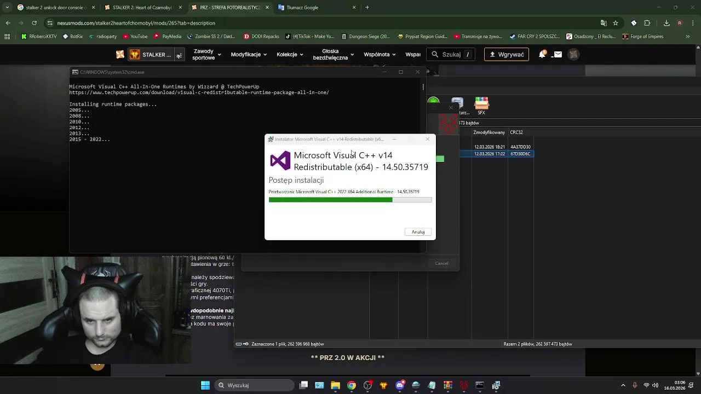Expand the Modyfikacje menu
This screenshot has width=701, height=394.
click(x=249, y=54)
